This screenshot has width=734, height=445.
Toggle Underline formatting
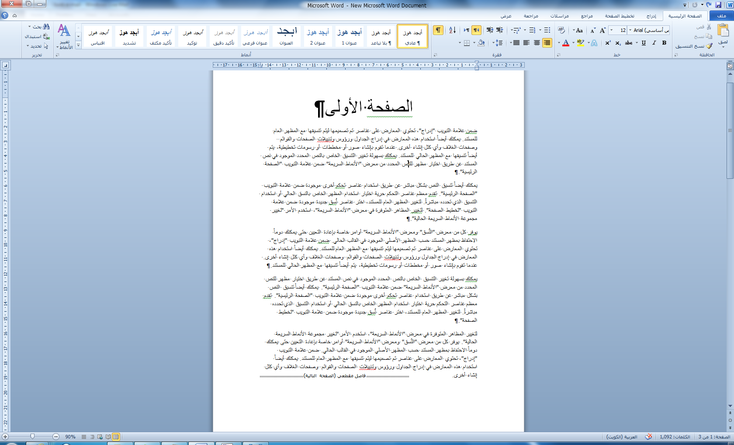(x=644, y=43)
